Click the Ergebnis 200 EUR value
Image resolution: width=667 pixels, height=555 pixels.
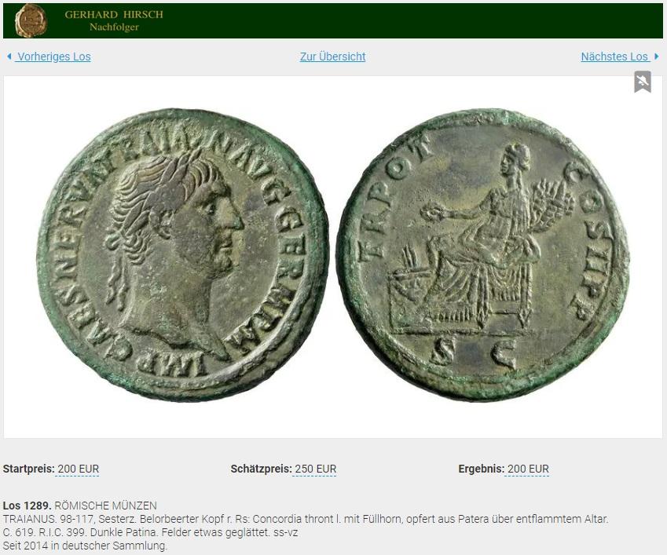coord(528,469)
